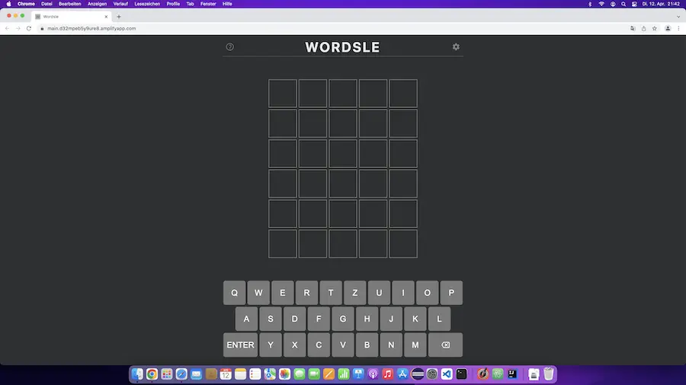Bookmark this page with the star icon

click(x=655, y=28)
